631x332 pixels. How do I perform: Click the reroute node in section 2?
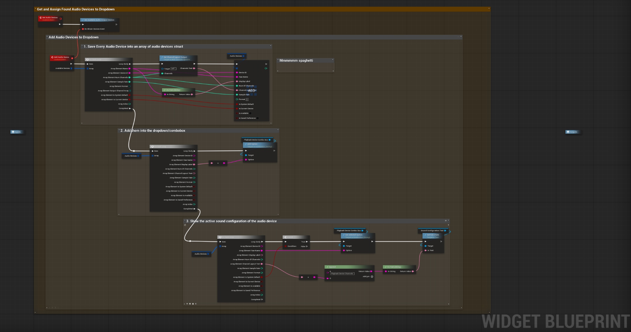tap(218, 163)
